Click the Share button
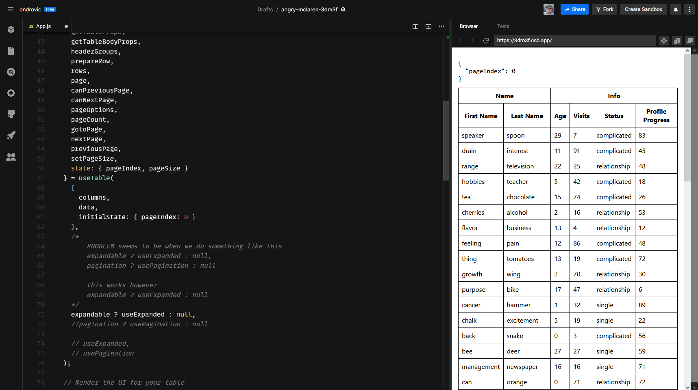The height and width of the screenshot is (390, 698). click(574, 9)
